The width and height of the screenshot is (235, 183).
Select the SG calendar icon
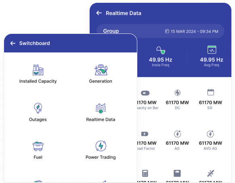[210, 92]
